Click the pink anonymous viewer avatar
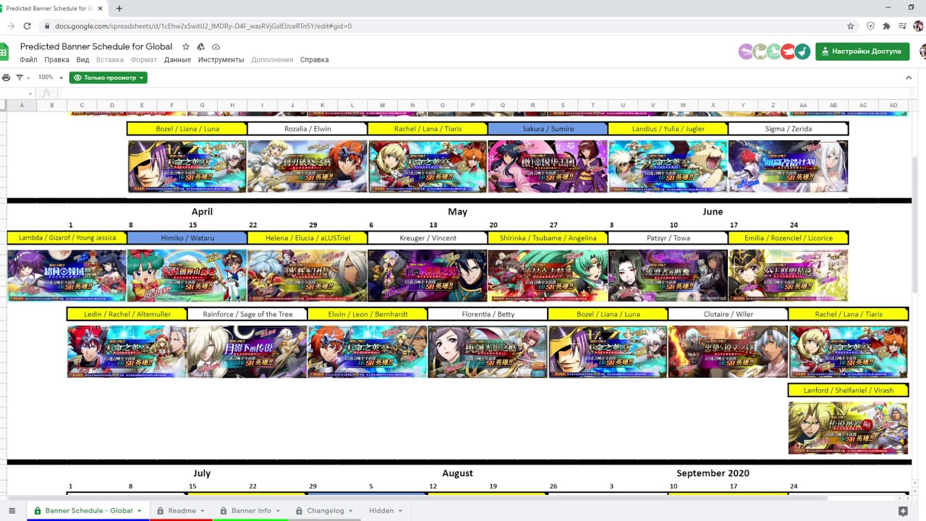Screen dimensions: 926x521 pos(745,51)
